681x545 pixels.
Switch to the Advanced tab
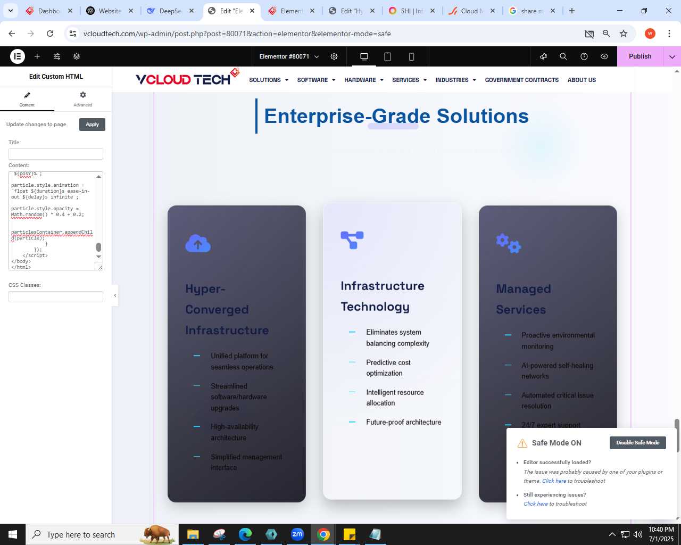pos(83,99)
